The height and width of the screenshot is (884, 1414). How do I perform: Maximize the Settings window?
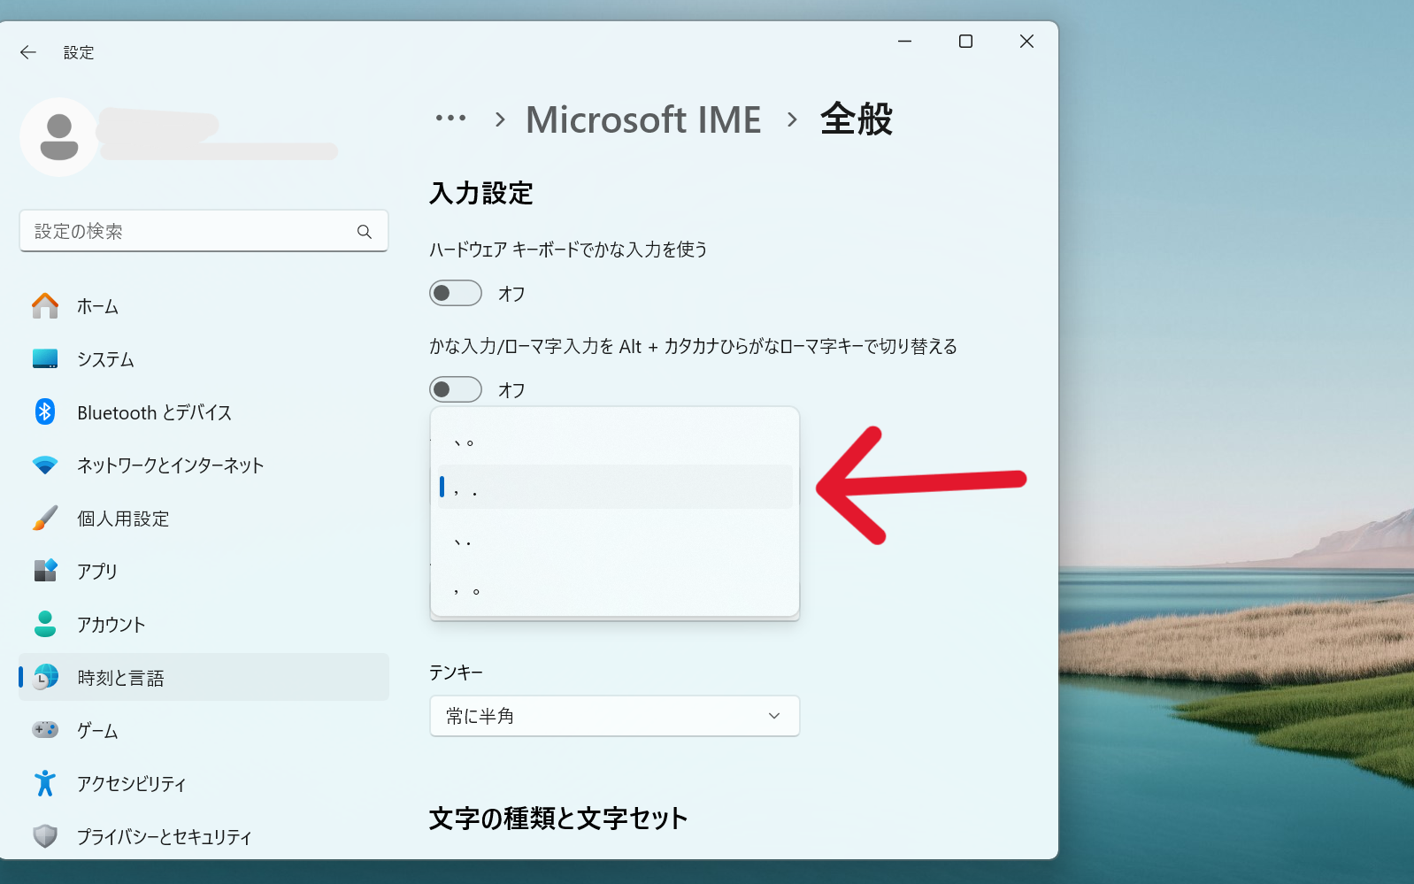[x=965, y=42]
